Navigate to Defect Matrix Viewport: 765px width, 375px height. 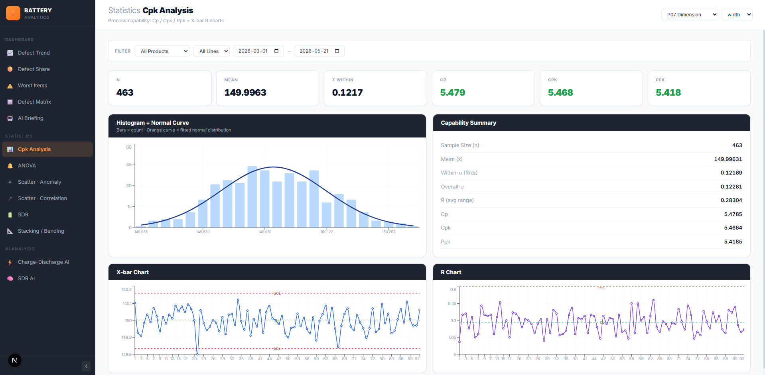pyautogui.click(x=47, y=102)
